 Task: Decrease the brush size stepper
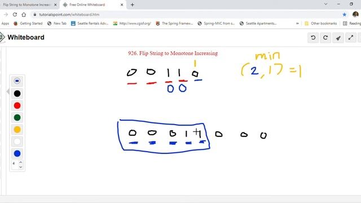[x=20, y=167]
